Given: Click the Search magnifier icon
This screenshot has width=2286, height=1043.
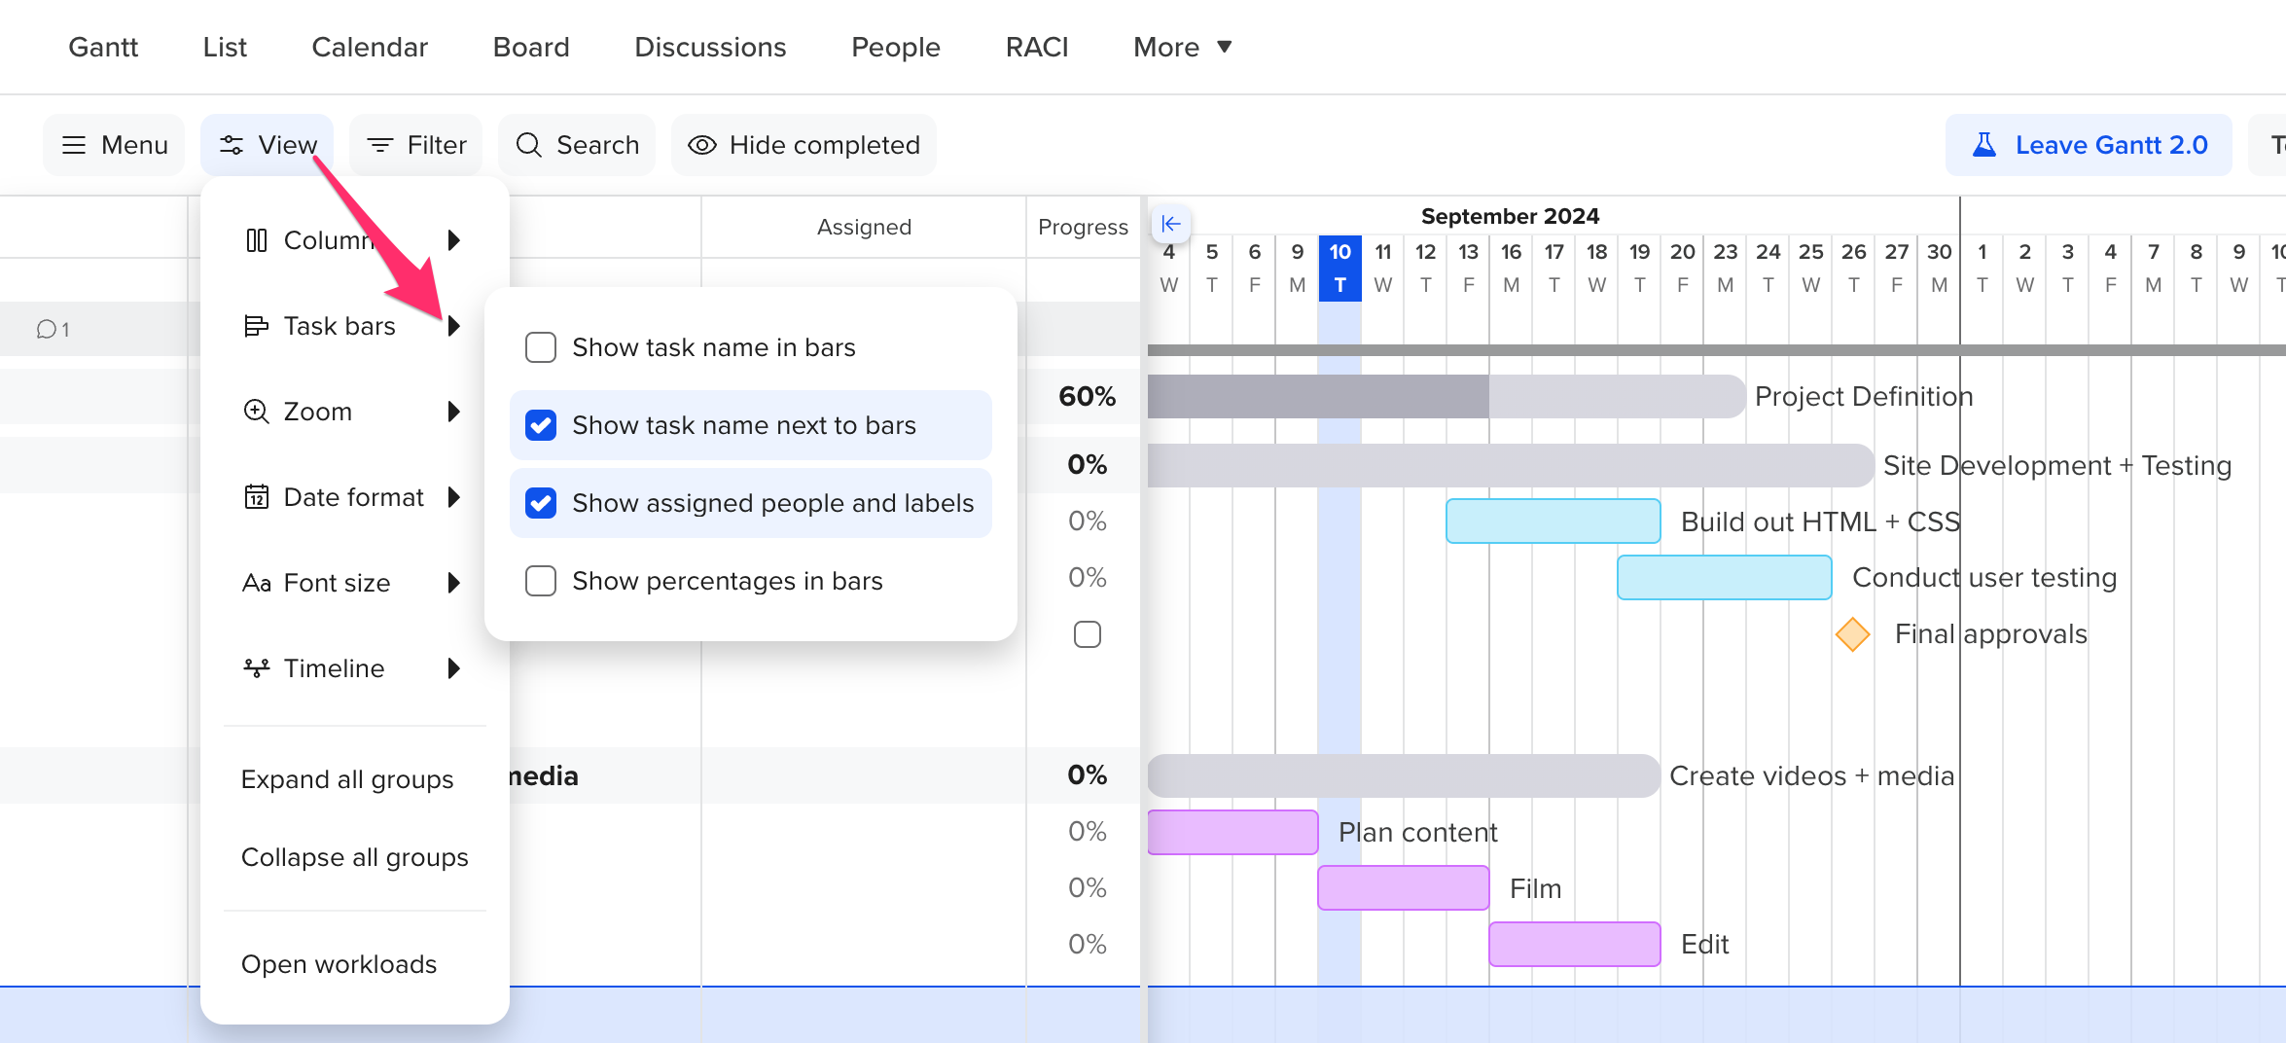Looking at the screenshot, I should click(528, 144).
